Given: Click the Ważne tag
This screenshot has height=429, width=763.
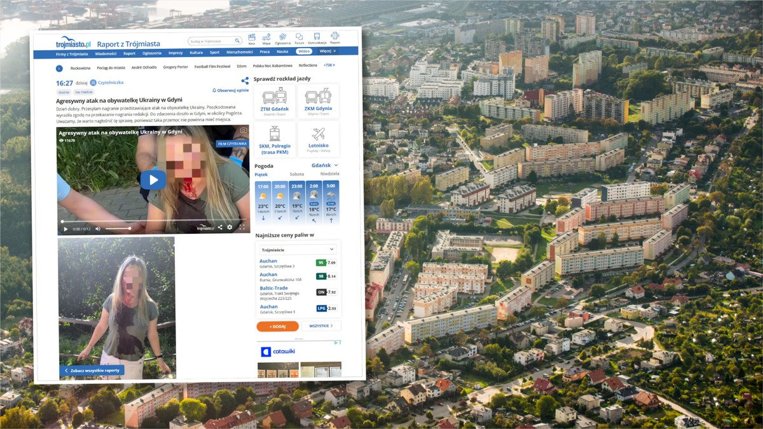Looking at the screenshot, I should click(64, 92).
